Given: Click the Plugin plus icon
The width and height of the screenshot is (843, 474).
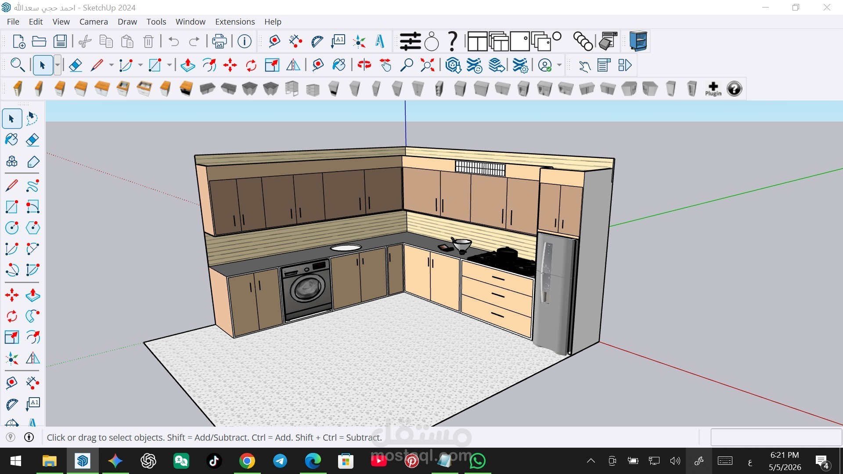Looking at the screenshot, I should [713, 89].
